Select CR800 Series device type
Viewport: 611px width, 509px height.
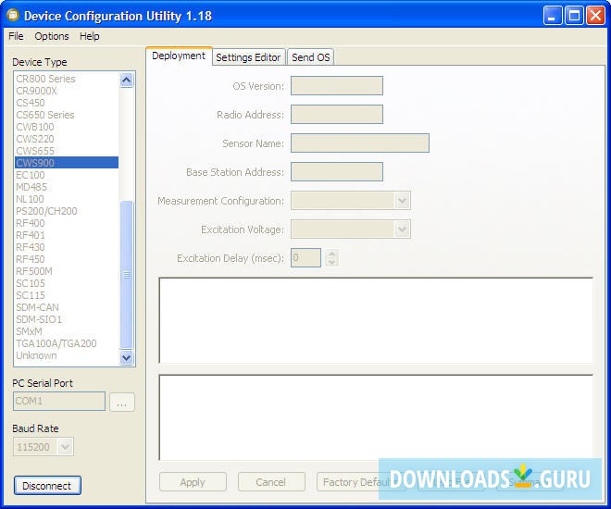click(45, 79)
